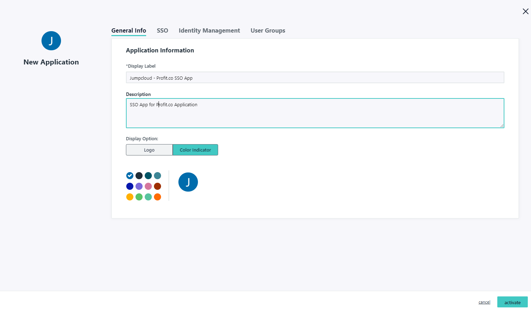Viewport: 531px width, 312px height.
Task: Select the navy blue color swatch
Action: click(x=130, y=186)
